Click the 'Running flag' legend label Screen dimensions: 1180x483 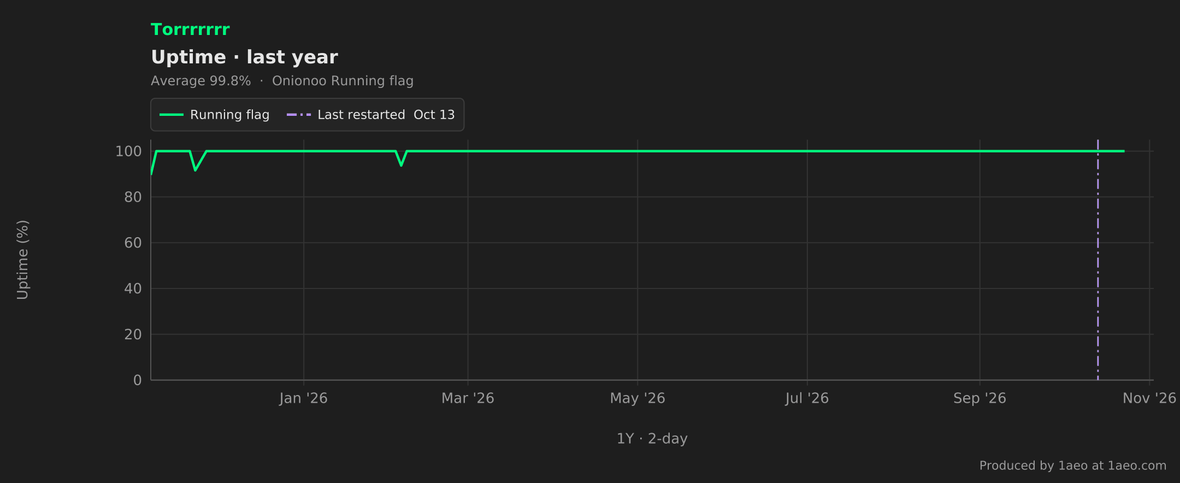pyautogui.click(x=229, y=115)
